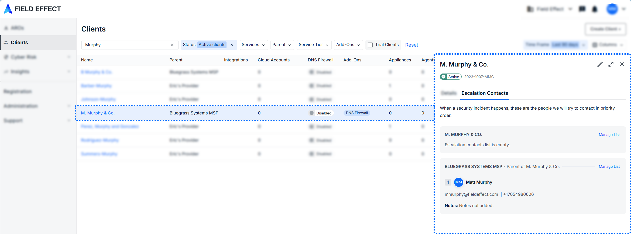Viewport: 631px width, 234px height.
Task: Click the DNS Firewall add-on tag
Action: coord(357,113)
